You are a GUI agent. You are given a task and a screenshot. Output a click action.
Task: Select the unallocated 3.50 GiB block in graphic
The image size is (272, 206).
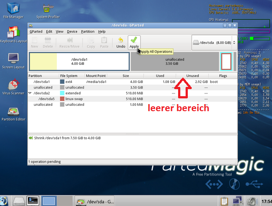[x=175, y=62]
